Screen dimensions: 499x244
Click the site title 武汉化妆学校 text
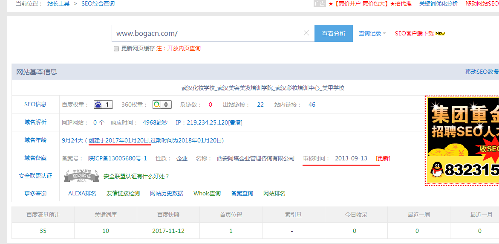[x=263, y=88]
